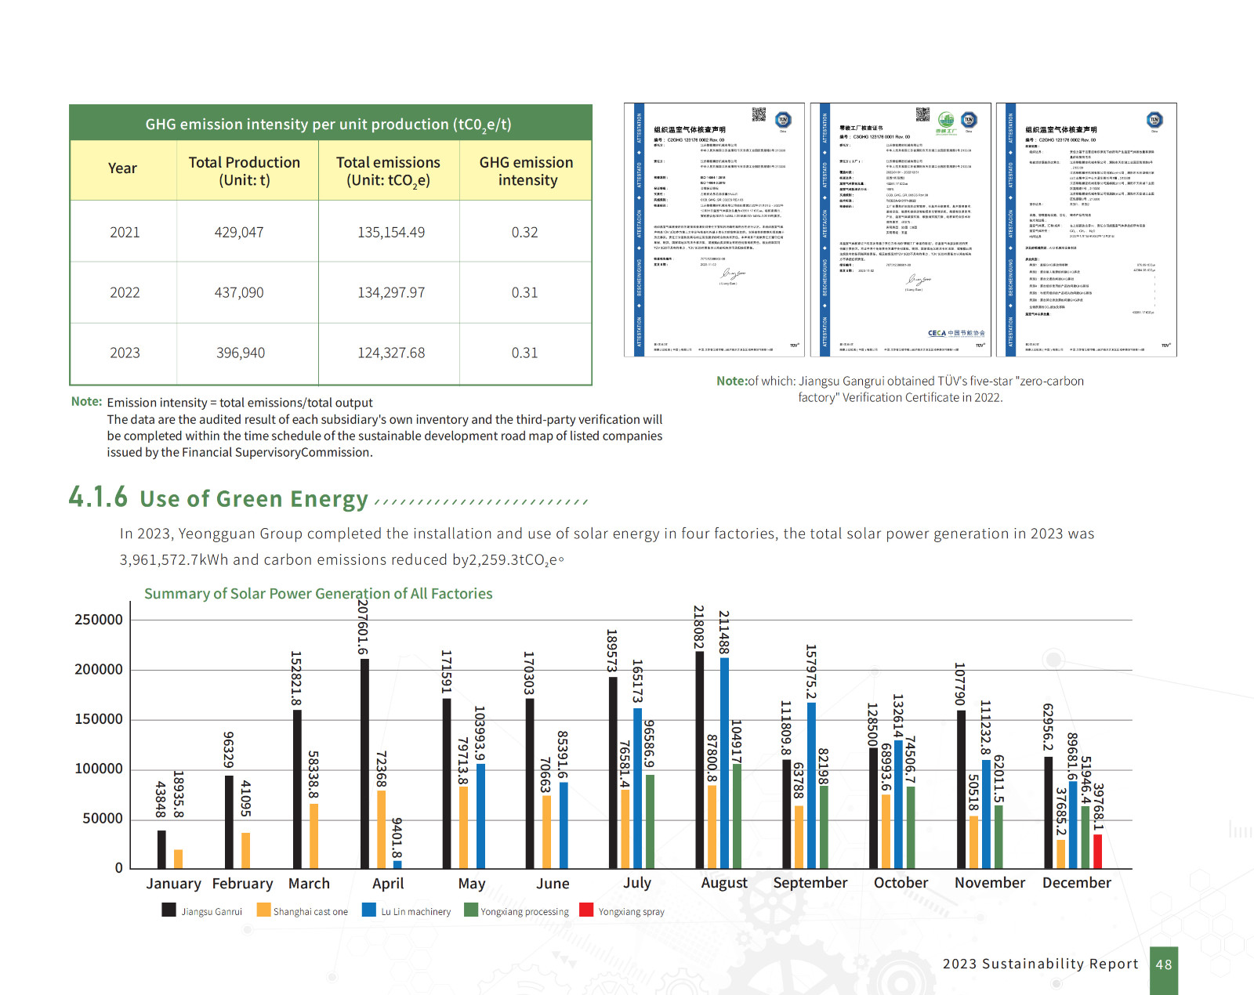The height and width of the screenshot is (995, 1254).
Task: Click the TÜV logo on the first certificate
Action: pos(783,120)
